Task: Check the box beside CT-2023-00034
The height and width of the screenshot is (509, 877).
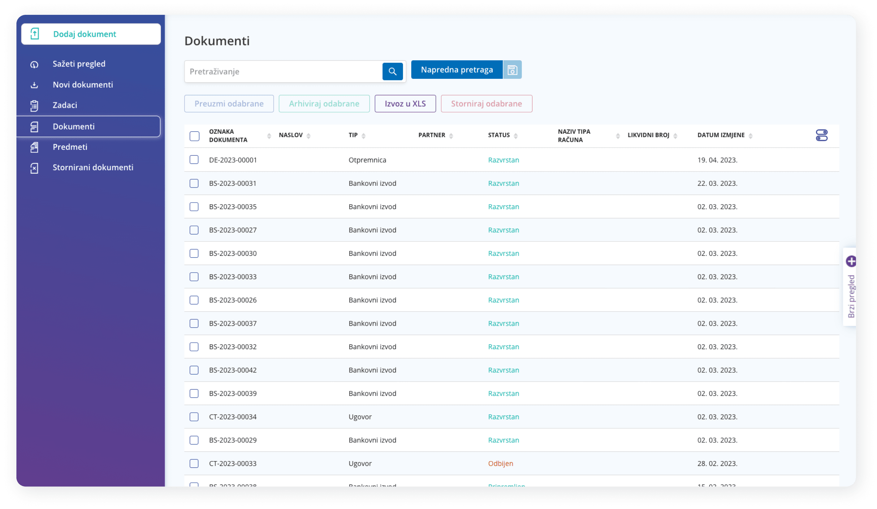Action: [x=194, y=417]
